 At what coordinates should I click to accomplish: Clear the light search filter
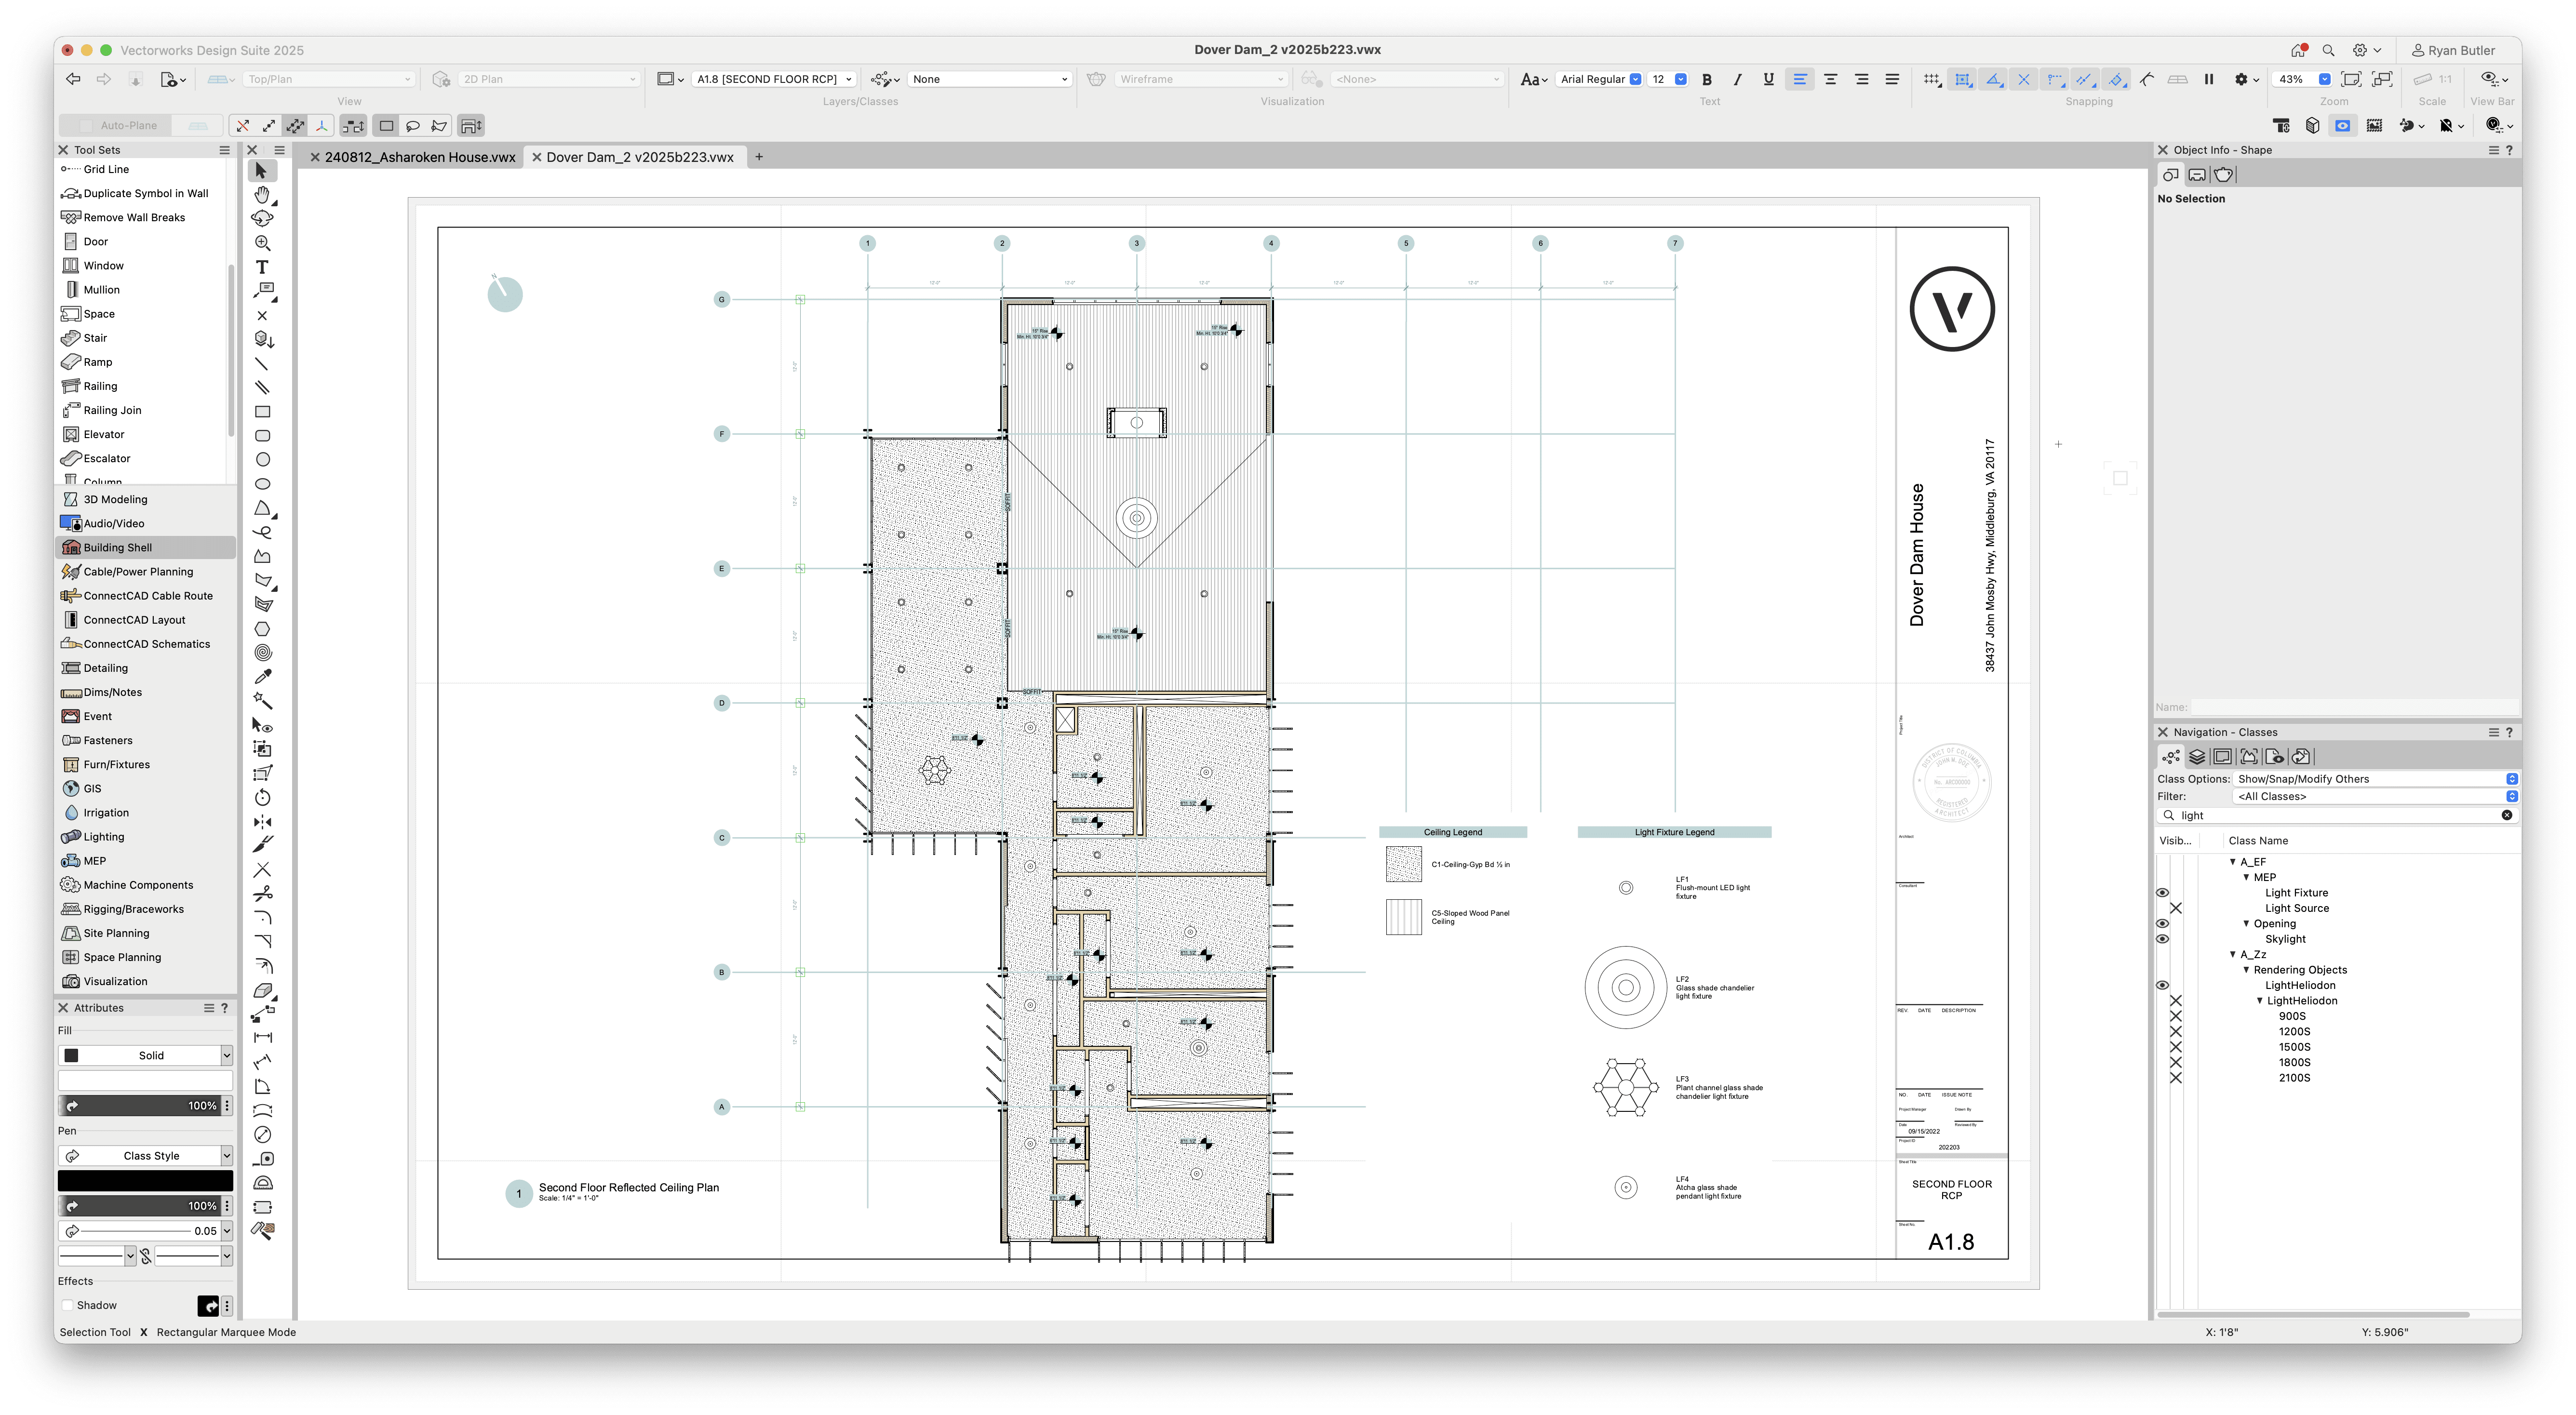click(x=2507, y=814)
